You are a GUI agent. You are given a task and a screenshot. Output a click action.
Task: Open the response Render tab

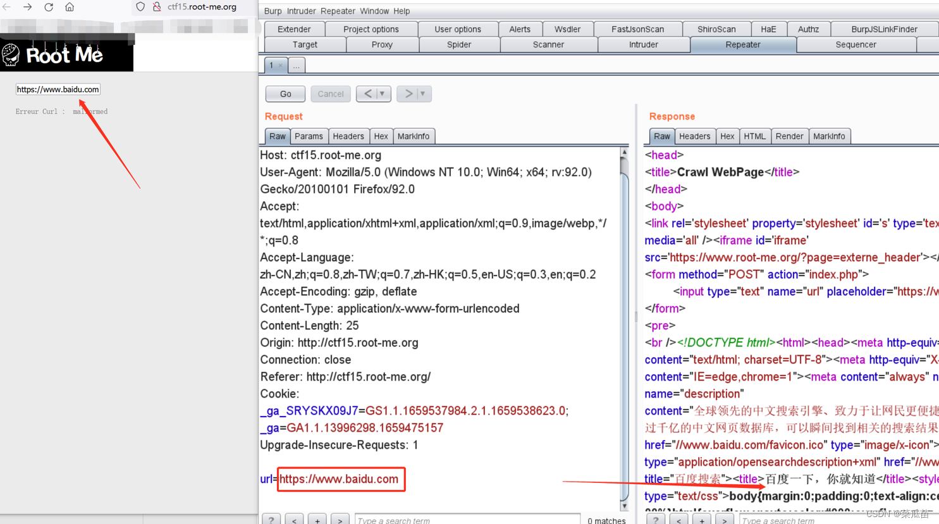pos(789,136)
